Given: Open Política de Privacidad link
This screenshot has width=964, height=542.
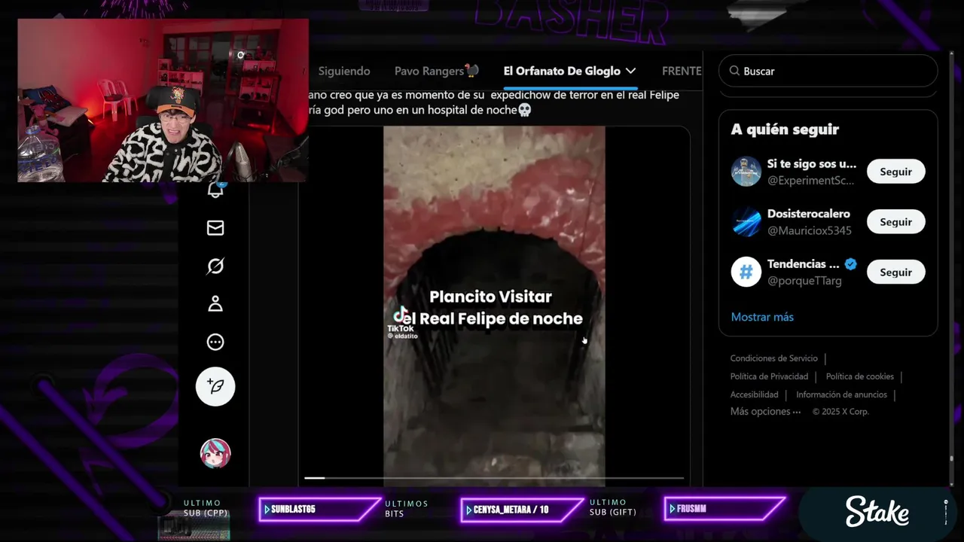Looking at the screenshot, I should point(769,376).
